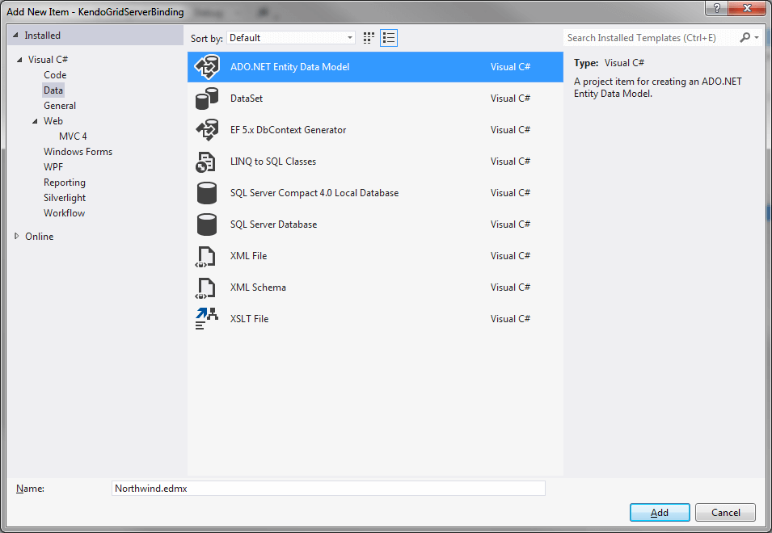This screenshot has height=533, width=772.
Task: Click the Add button
Action: coord(659,512)
